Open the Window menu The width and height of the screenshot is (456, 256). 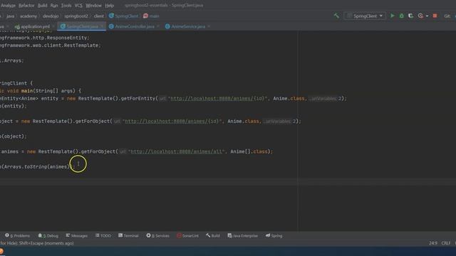pos(93,6)
